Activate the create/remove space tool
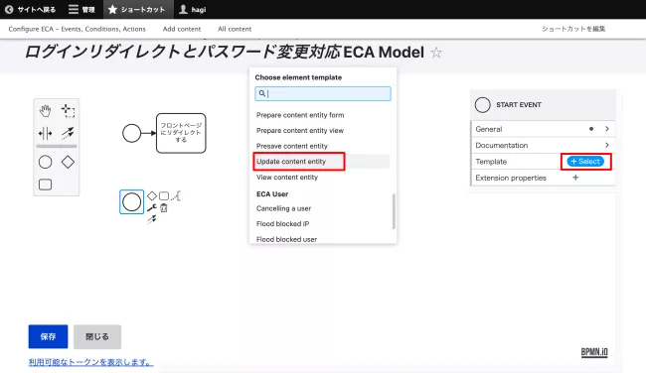The image size is (646, 373). click(x=46, y=133)
